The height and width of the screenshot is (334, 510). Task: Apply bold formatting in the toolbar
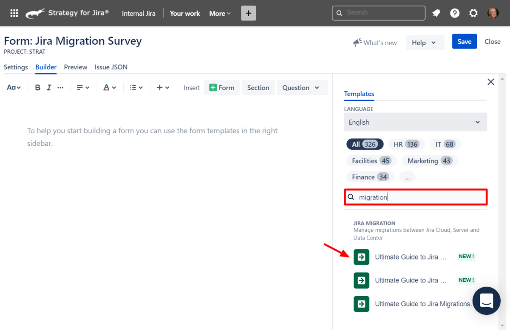click(x=37, y=87)
